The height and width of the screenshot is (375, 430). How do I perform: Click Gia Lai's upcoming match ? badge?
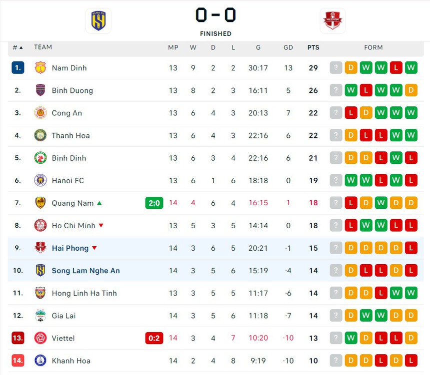[x=336, y=316]
